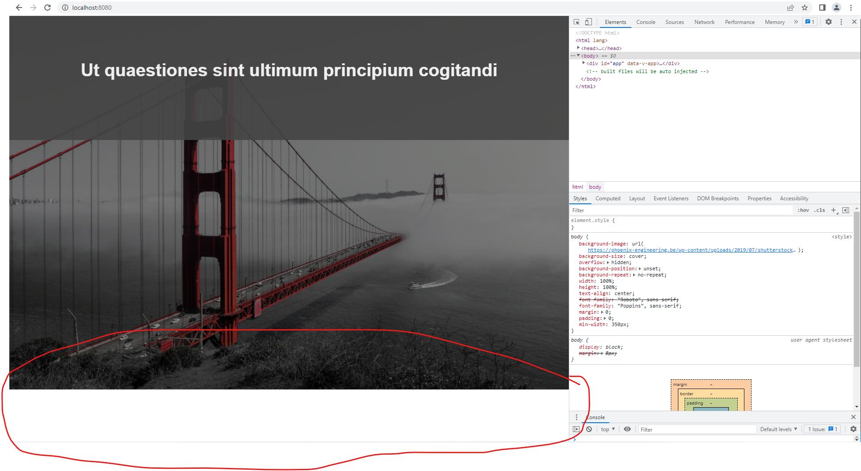View site information for localhost:8080
The height and width of the screenshot is (471, 861).
65,8
